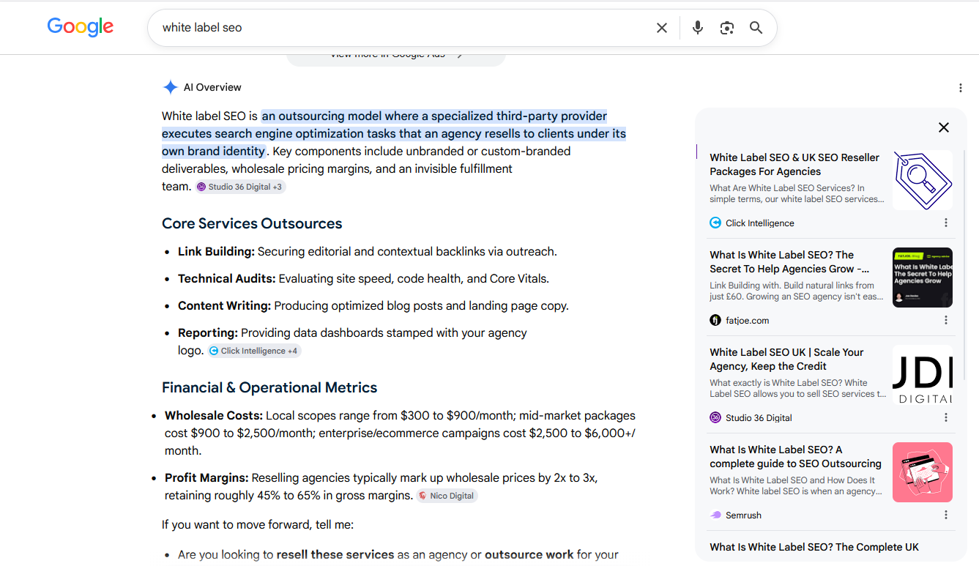979x566 pixels.
Task: Click the 'AI Overview' label text
Action: pyautogui.click(x=212, y=87)
